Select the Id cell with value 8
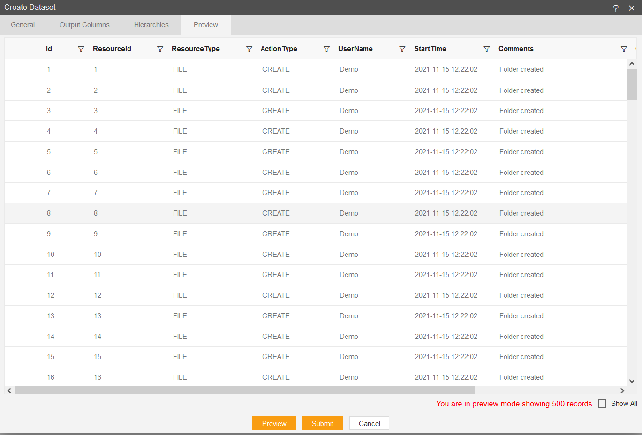Screen dimensions: 642x435 pos(49,213)
